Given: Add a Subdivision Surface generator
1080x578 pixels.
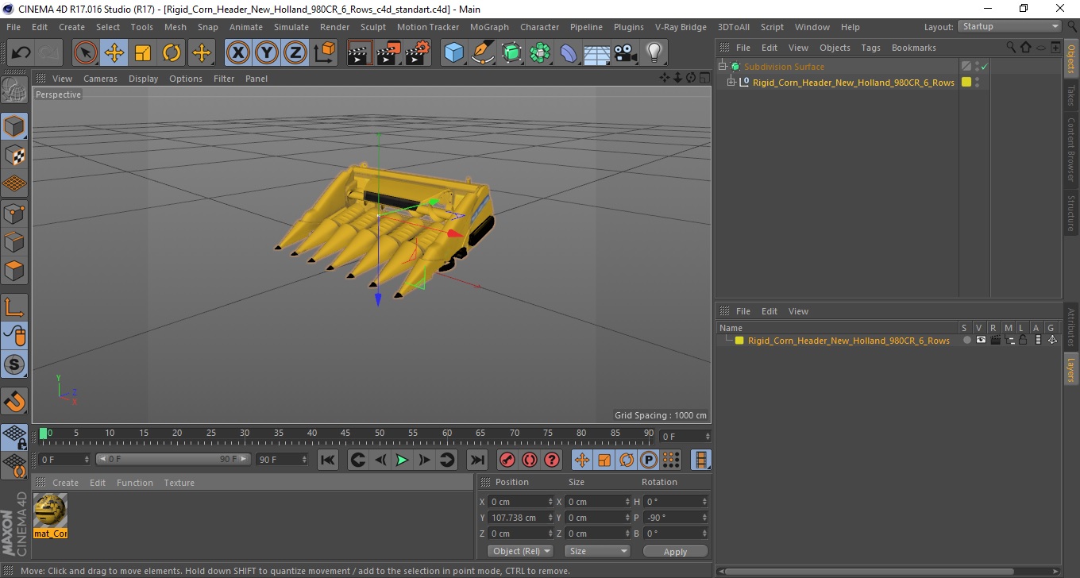Looking at the screenshot, I should pos(511,53).
